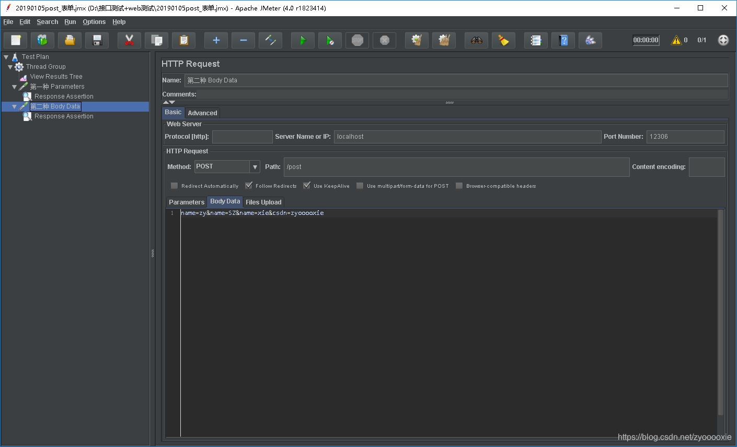Viewport: 737px width, 447px height.
Task: Click the remote engine status icon
Action: tap(723, 40)
